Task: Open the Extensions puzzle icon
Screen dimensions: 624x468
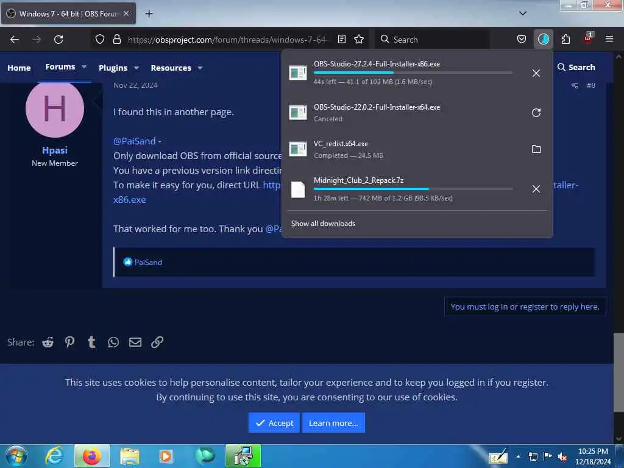Action: pos(565,39)
